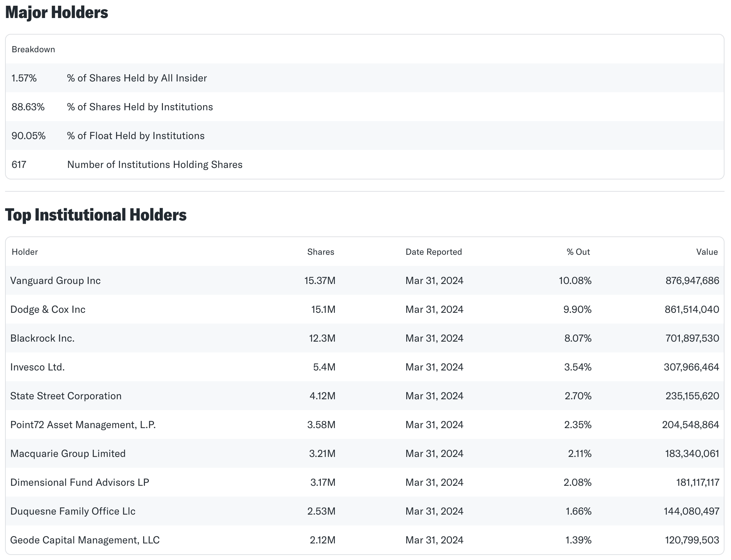Select the 2.08% out cell
This screenshot has width=731, height=560.
[x=577, y=483]
